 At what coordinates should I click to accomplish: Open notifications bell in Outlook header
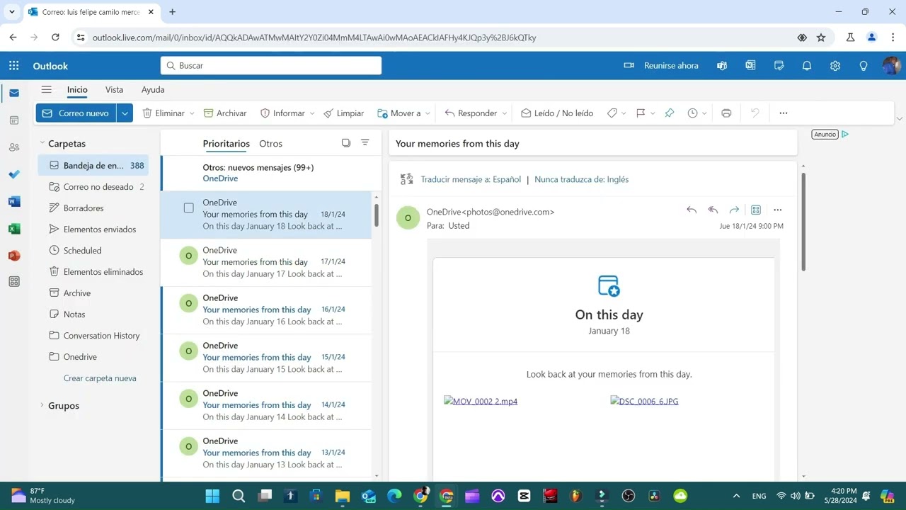807,66
